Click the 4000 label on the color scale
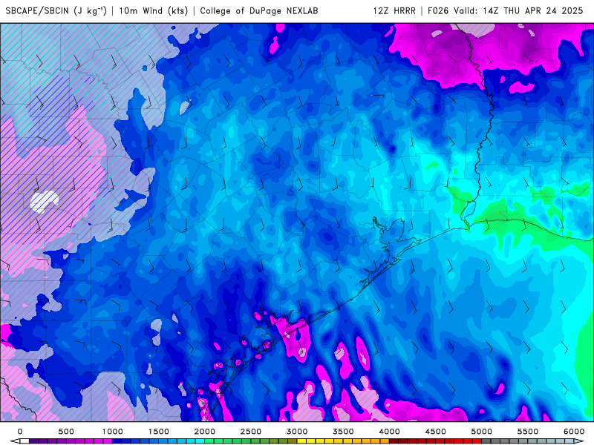 [389, 432]
